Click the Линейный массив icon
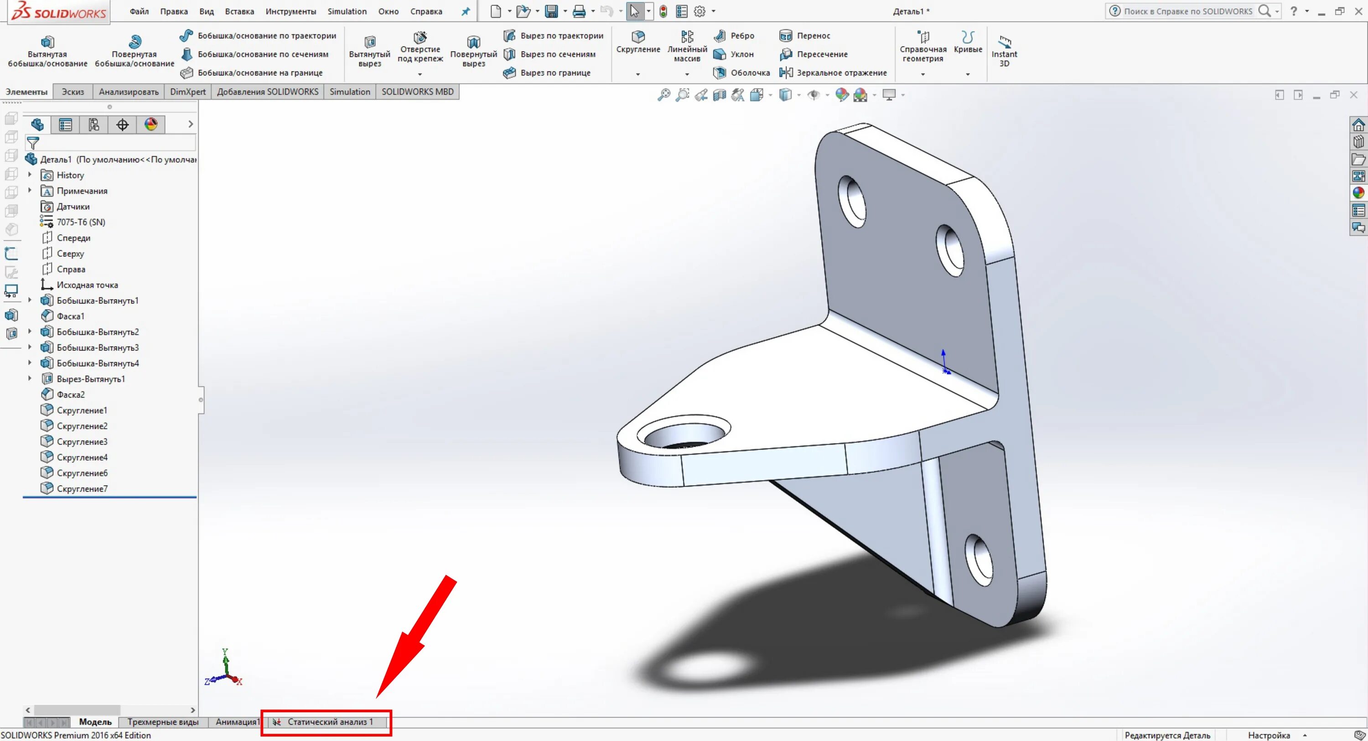 (x=685, y=41)
